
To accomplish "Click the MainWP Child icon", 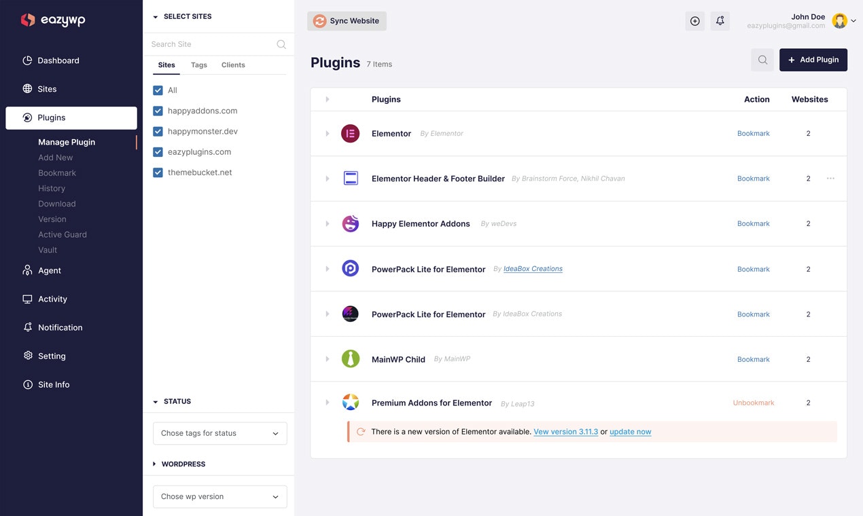I will [x=351, y=359].
